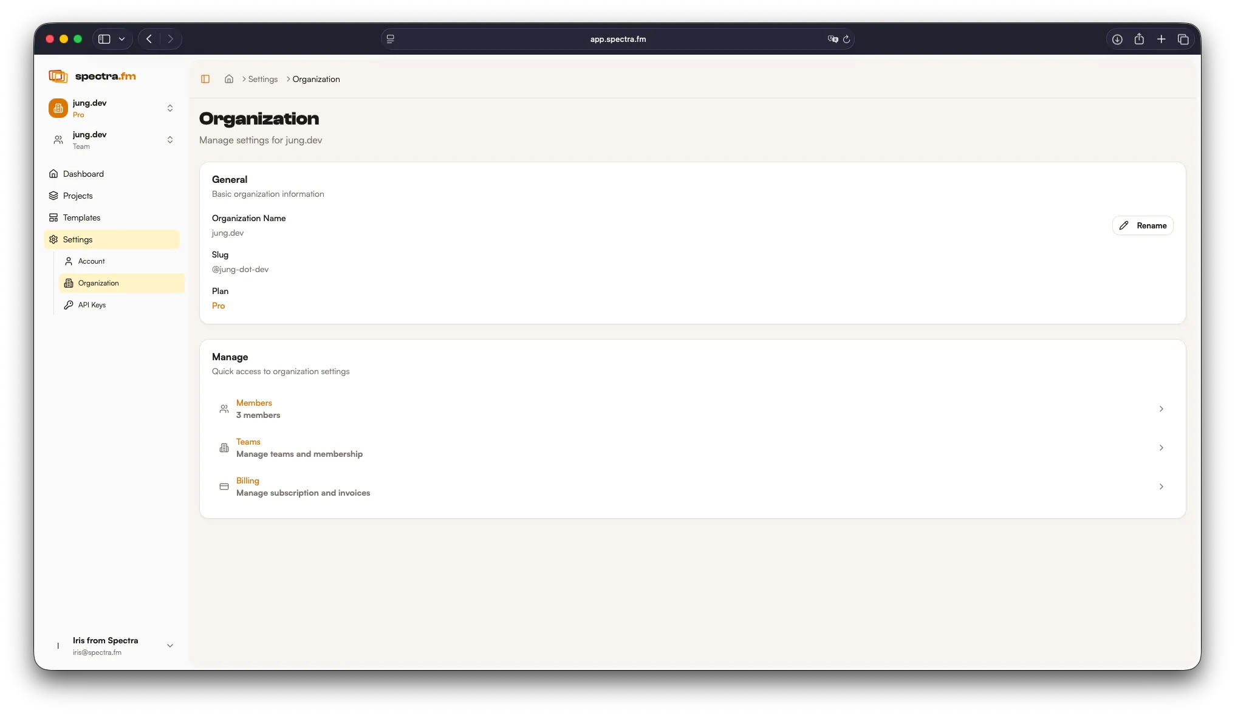
Task: Click the Rename button
Action: [x=1142, y=225]
